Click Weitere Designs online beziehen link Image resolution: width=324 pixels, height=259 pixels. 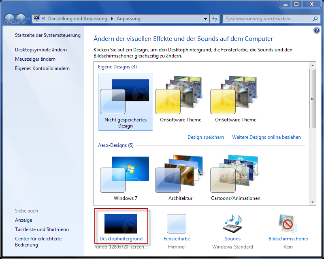click(x=266, y=137)
